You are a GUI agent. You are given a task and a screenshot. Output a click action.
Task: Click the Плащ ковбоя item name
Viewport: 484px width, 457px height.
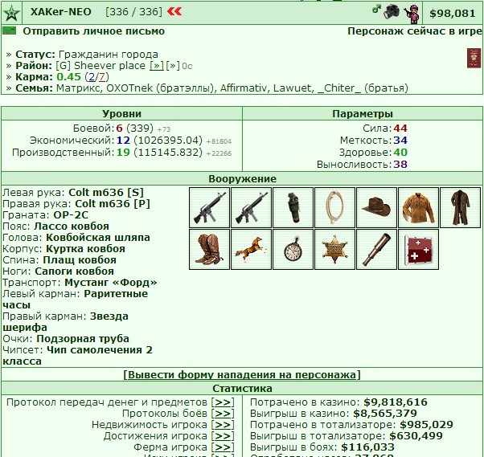80,260
